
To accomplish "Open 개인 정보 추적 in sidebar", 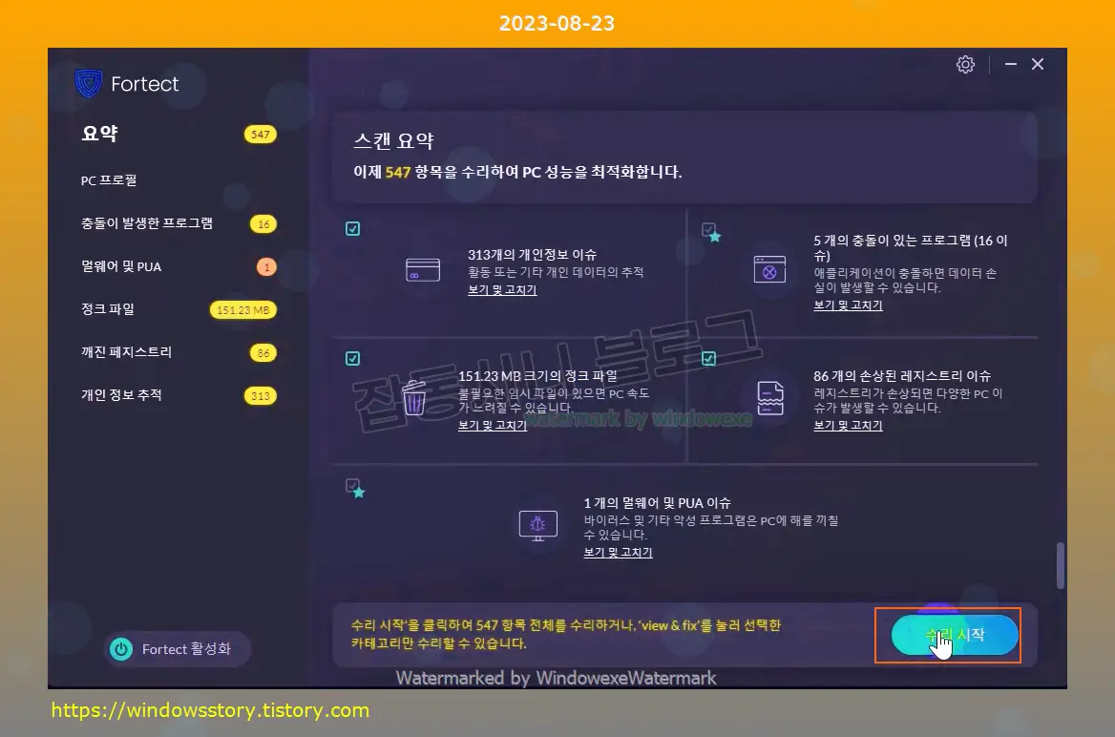I will [x=121, y=395].
